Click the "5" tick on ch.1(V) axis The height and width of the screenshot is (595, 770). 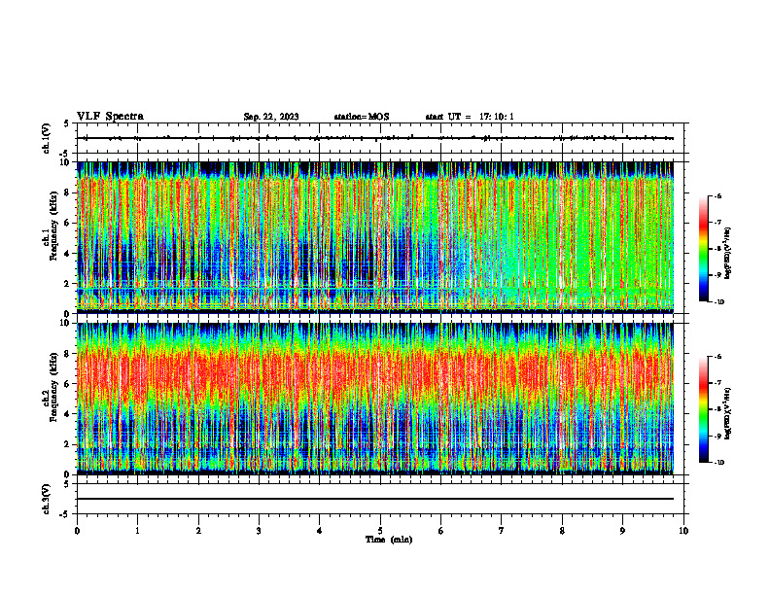(x=66, y=123)
